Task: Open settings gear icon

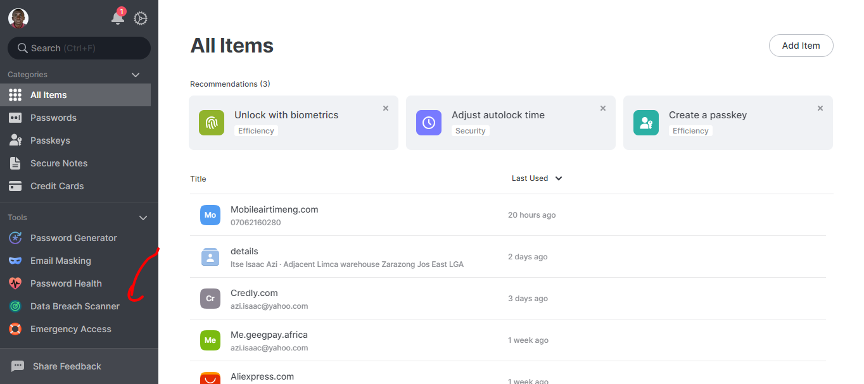Action: coord(141,18)
